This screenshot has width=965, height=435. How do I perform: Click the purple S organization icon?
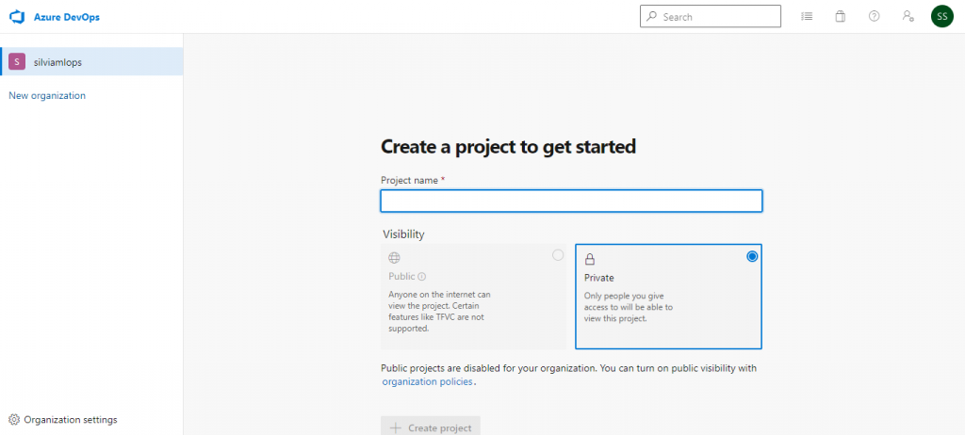17,61
